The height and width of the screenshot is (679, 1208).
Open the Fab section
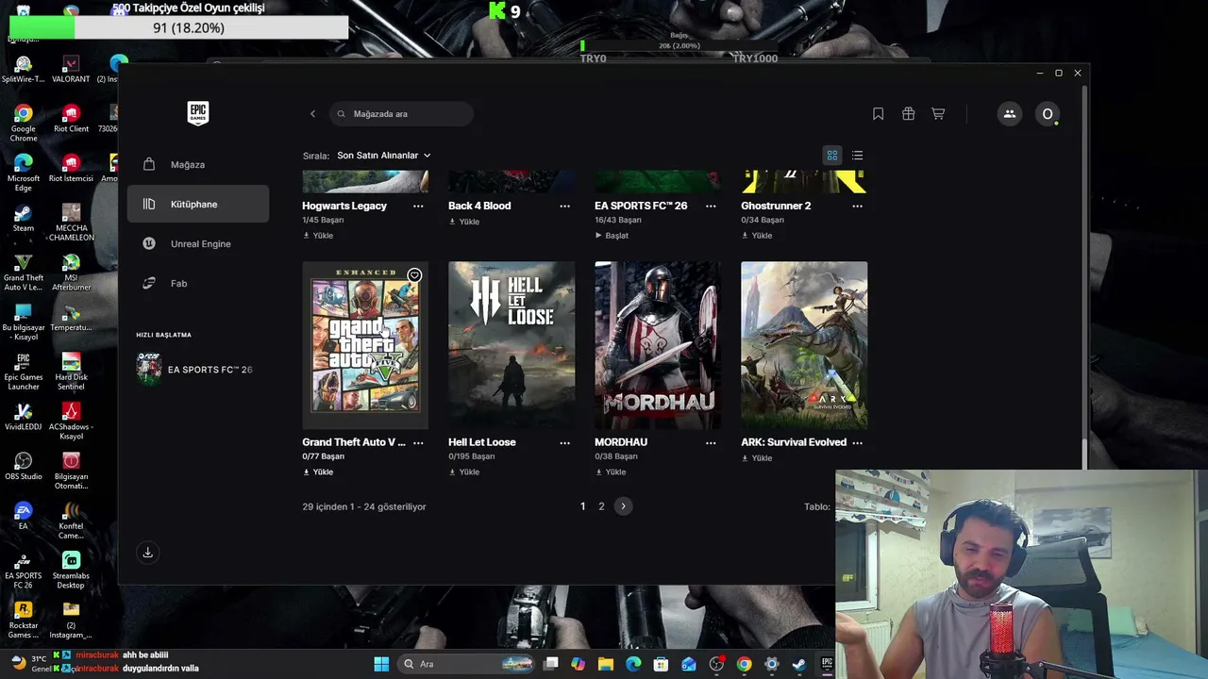pos(198,283)
